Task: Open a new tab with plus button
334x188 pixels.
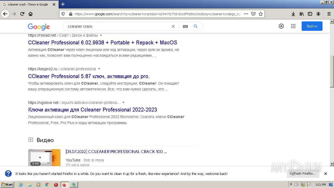Action: pos(63,4)
